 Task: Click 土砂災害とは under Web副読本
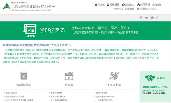click(11, 93)
